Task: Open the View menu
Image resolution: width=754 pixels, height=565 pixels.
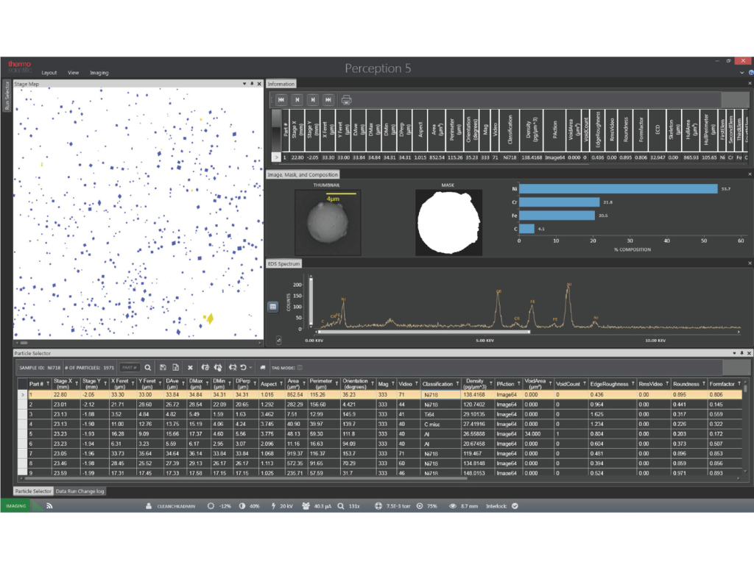Action: point(73,73)
